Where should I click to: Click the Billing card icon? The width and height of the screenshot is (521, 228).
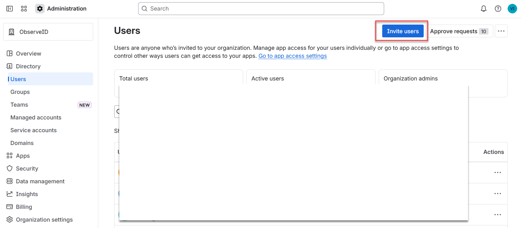pos(10,207)
